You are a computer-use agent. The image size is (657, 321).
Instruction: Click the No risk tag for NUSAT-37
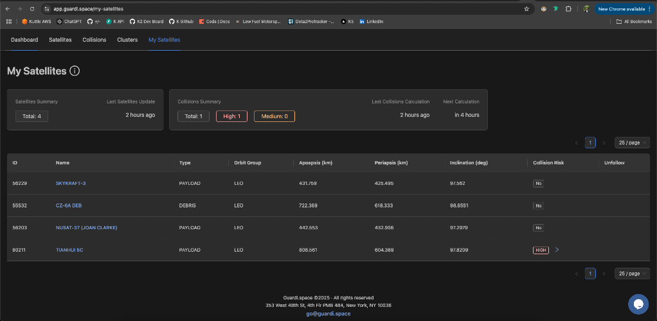539,228
